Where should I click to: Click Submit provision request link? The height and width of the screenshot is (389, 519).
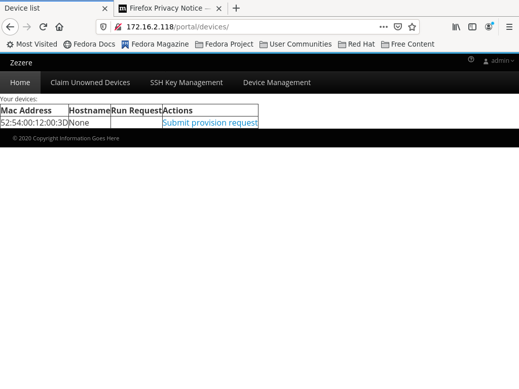coord(210,123)
